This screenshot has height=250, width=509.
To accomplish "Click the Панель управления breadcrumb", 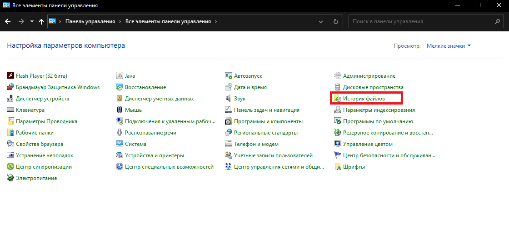I will 90,21.
